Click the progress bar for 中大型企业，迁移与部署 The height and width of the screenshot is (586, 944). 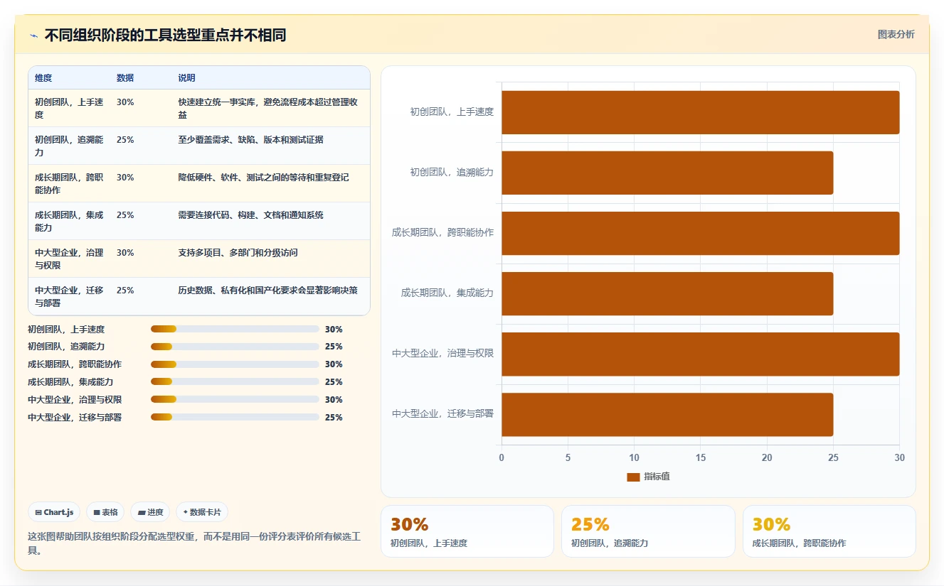(x=235, y=418)
